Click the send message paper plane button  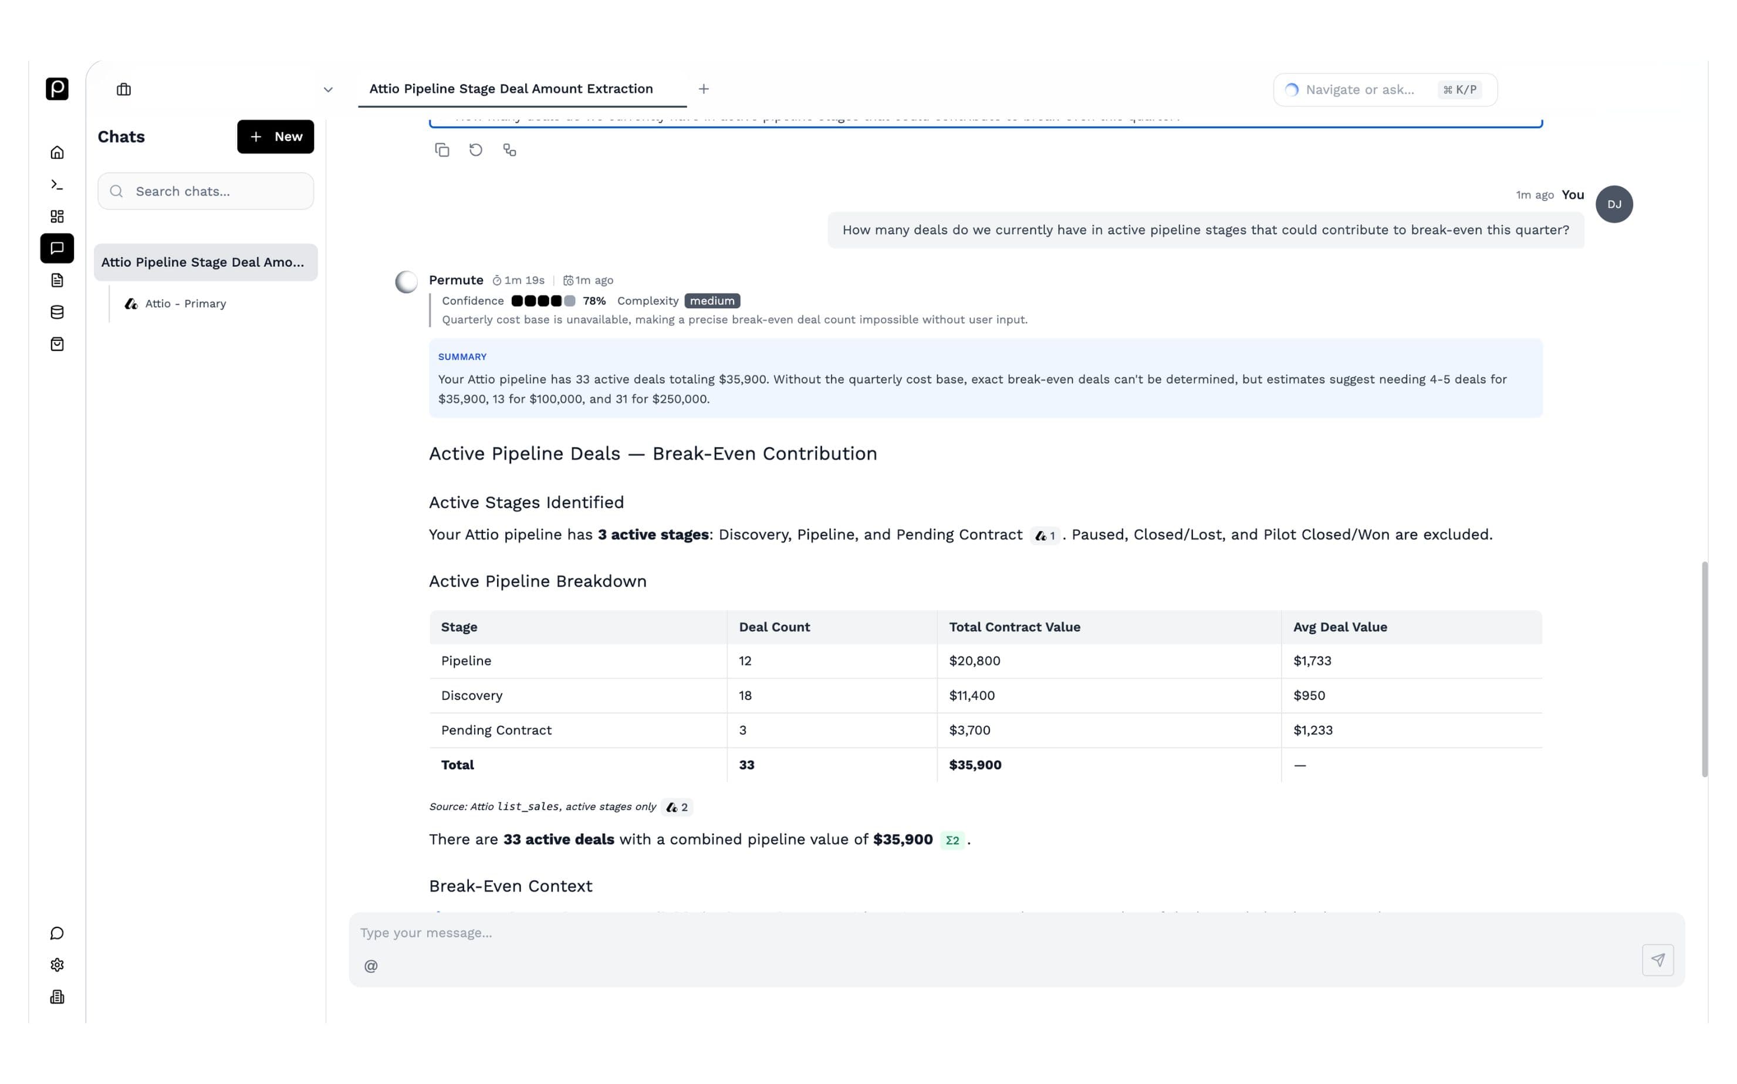pyautogui.click(x=1657, y=960)
